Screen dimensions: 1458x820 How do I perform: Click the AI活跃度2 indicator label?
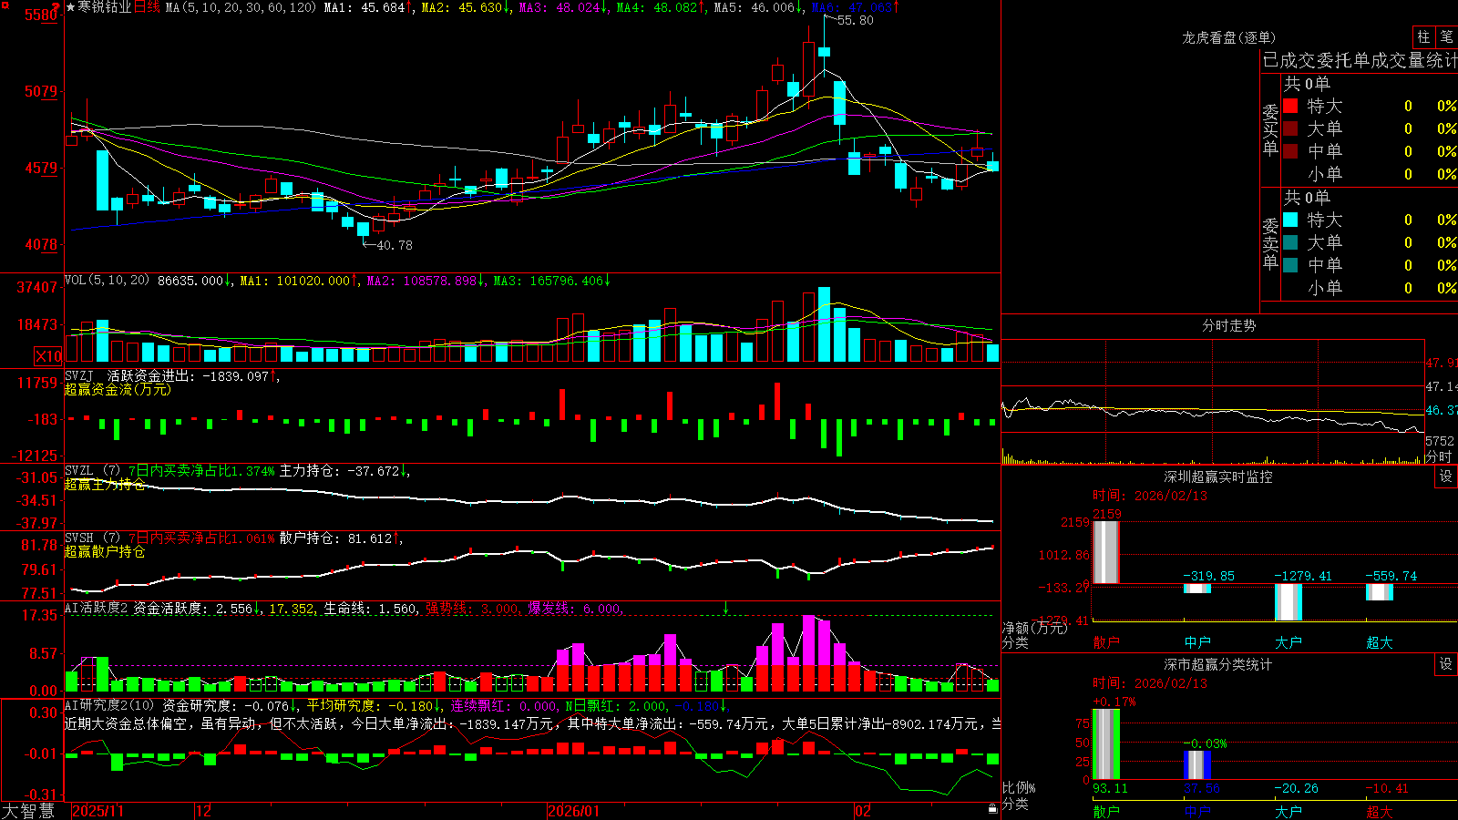pyautogui.click(x=97, y=608)
